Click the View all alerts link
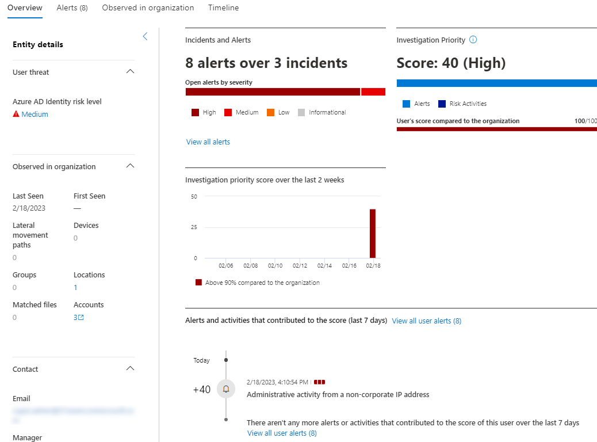The height and width of the screenshot is (442, 597). click(x=208, y=142)
